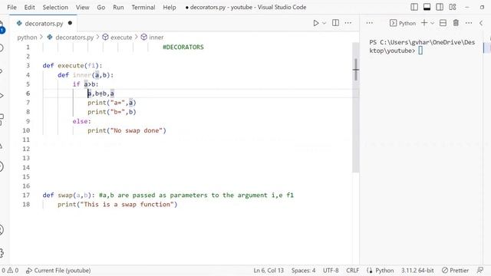Create a new terminal with plus icon
Viewport: 491px width, 276px height.
pos(424,23)
